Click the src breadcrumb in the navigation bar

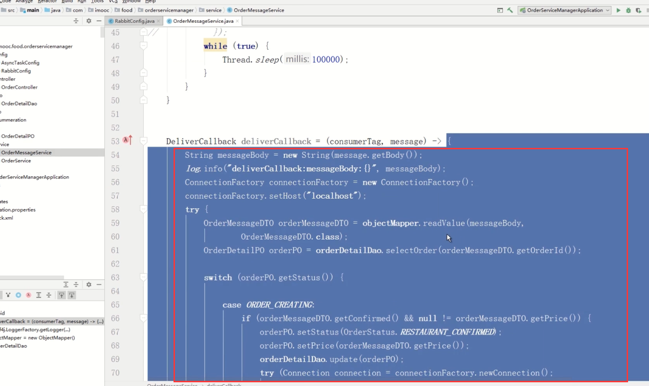[7, 10]
